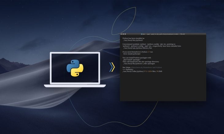Click the line "If you need Homebrew's Python 2.7 run"
The height and width of the screenshot is (134, 224).
pyautogui.click(x=138, y=52)
